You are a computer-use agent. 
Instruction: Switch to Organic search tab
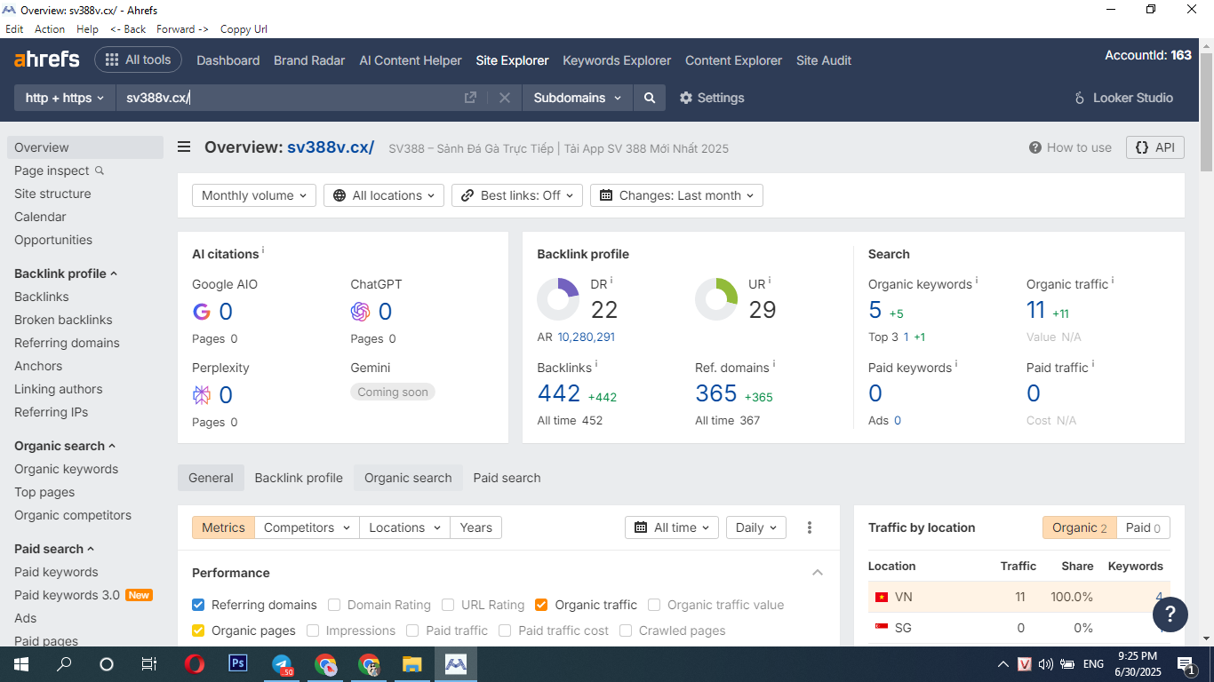pos(408,478)
